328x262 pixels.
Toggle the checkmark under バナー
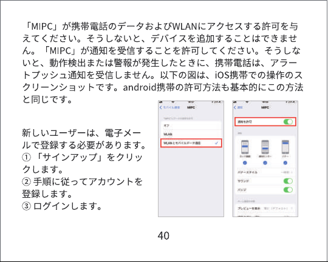pyautogui.click(x=285, y=163)
